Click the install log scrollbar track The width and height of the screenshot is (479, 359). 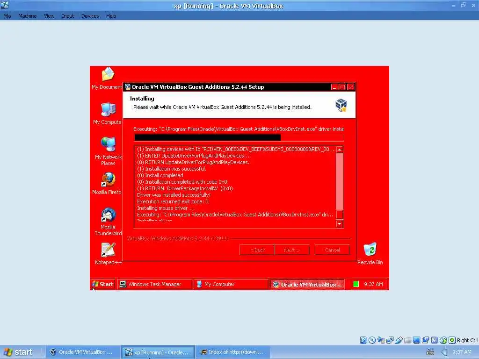340,182
